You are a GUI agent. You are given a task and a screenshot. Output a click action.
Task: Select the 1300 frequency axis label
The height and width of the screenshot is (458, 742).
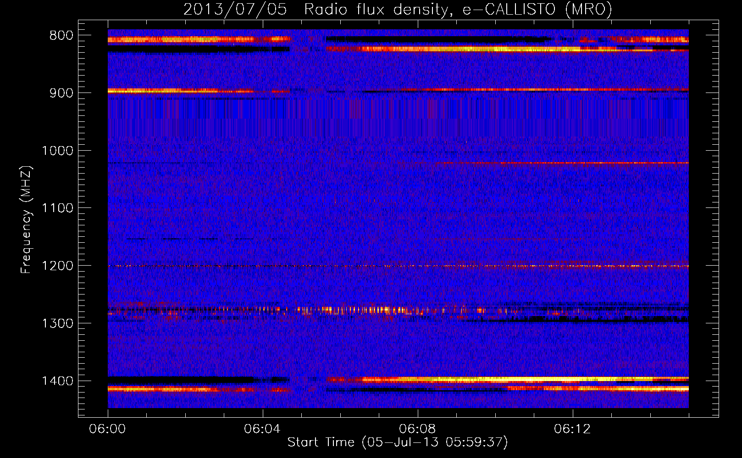(x=57, y=324)
